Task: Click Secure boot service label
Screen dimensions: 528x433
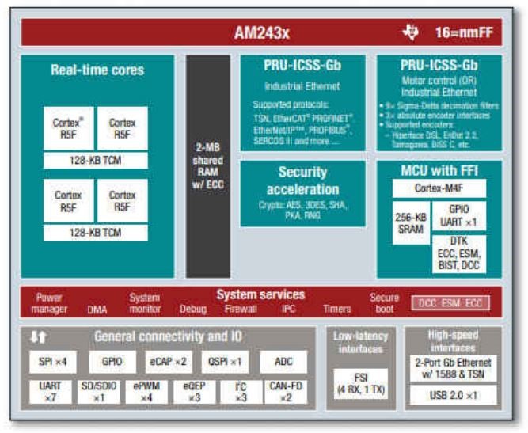Action: click(384, 303)
